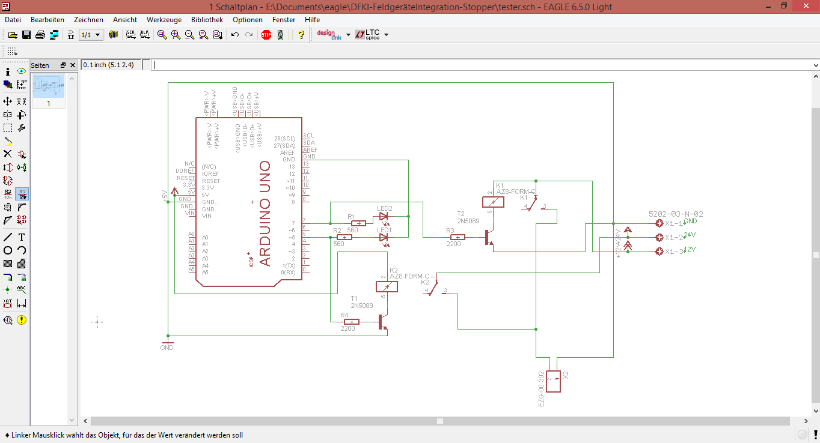This screenshot has height=443, width=820.
Task: Select the Attribute tool
Action: tap(8, 303)
